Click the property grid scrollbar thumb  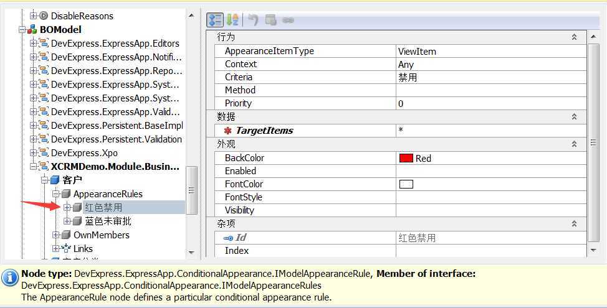coord(593,142)
